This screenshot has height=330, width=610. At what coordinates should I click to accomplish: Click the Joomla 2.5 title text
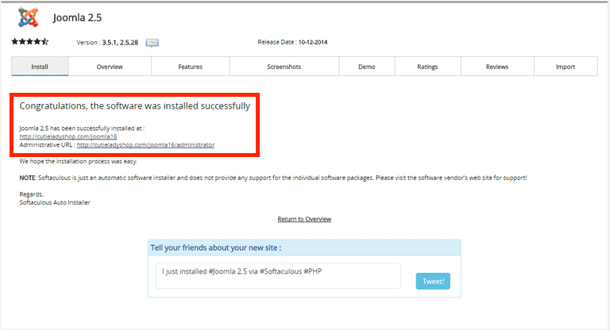77,17
